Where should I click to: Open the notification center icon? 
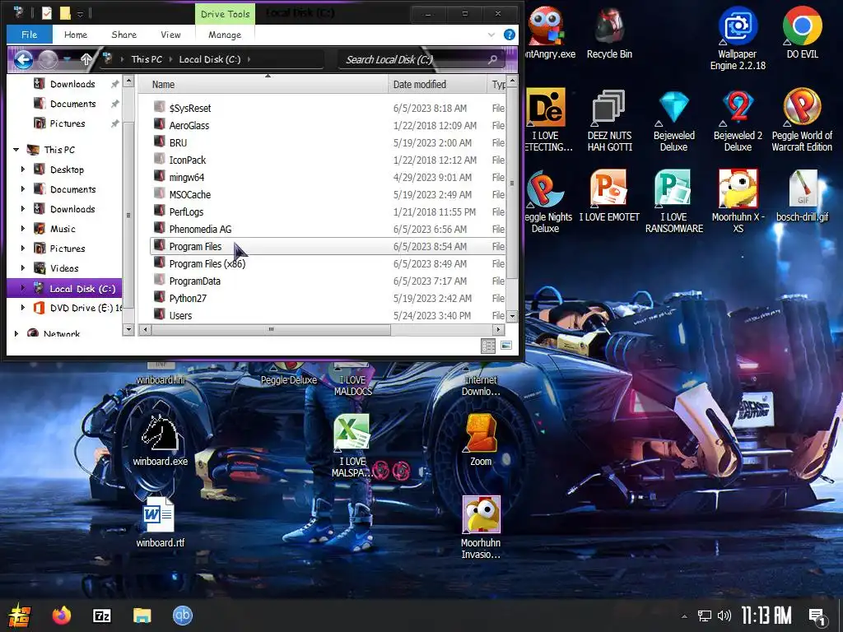(x=817, y=616)
